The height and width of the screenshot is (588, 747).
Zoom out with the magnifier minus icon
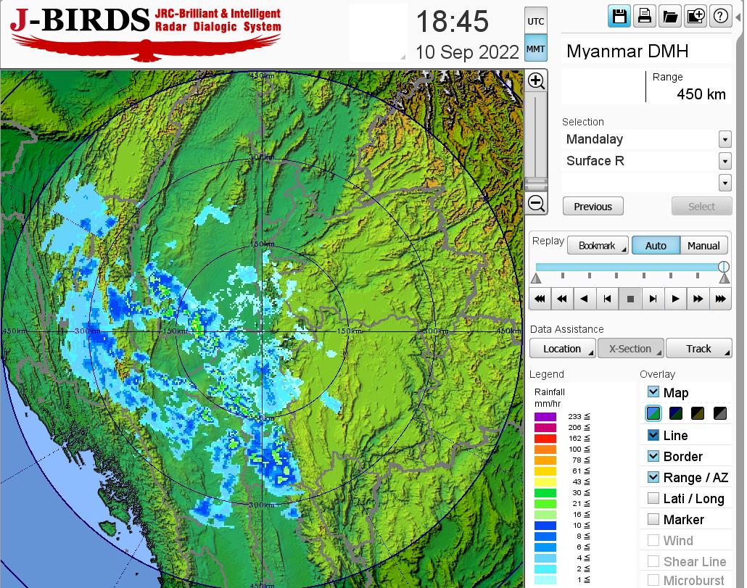click(536, 204)
